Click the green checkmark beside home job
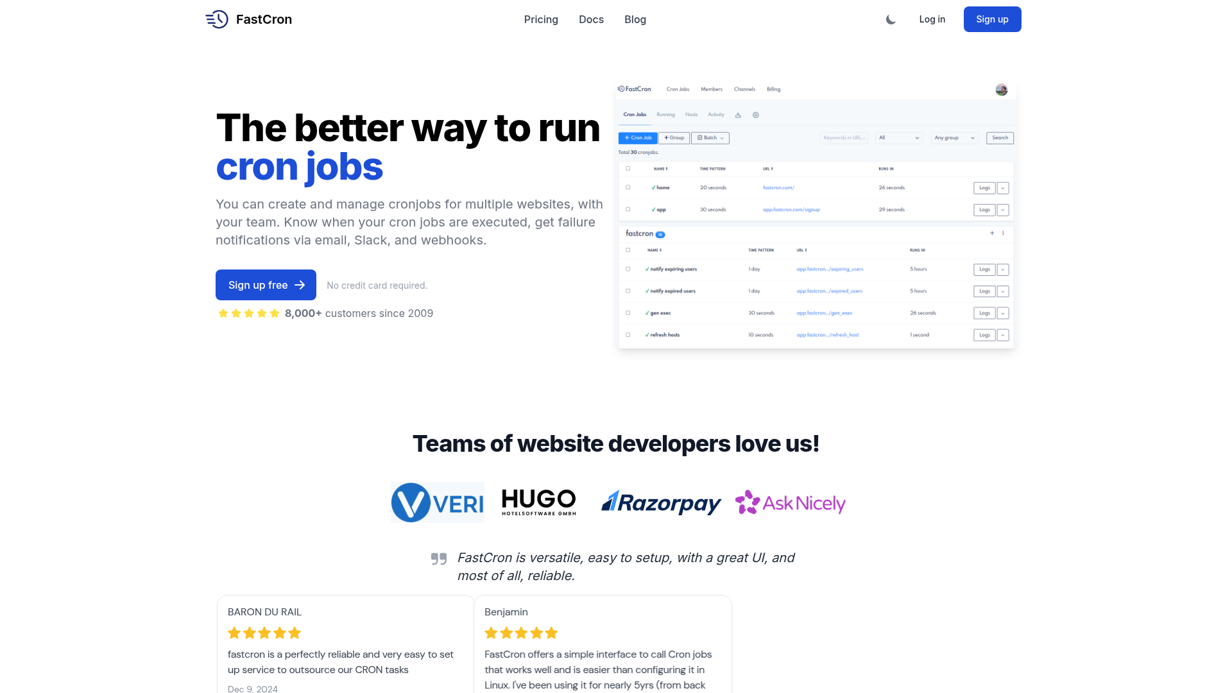The width and height of the screenshot is (1232, 693). coord(653,188)
